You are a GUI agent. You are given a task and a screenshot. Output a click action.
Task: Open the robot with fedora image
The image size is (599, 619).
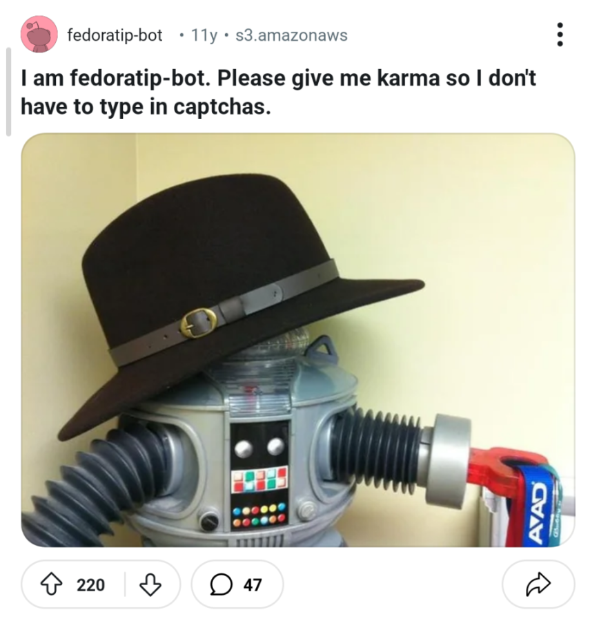pyautogui.click(x=298, y=340)
